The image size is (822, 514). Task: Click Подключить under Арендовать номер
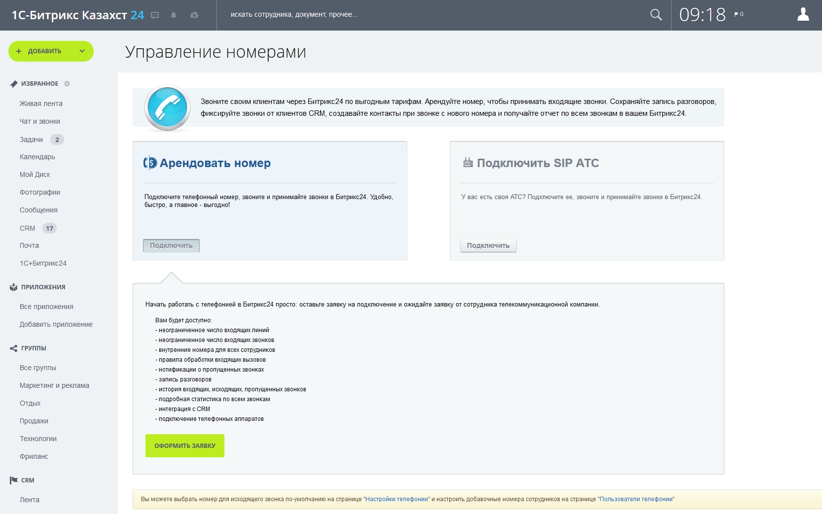coord(171,245)
